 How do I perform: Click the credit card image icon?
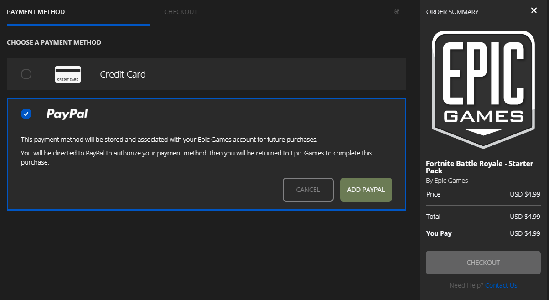tap(68, 74)
